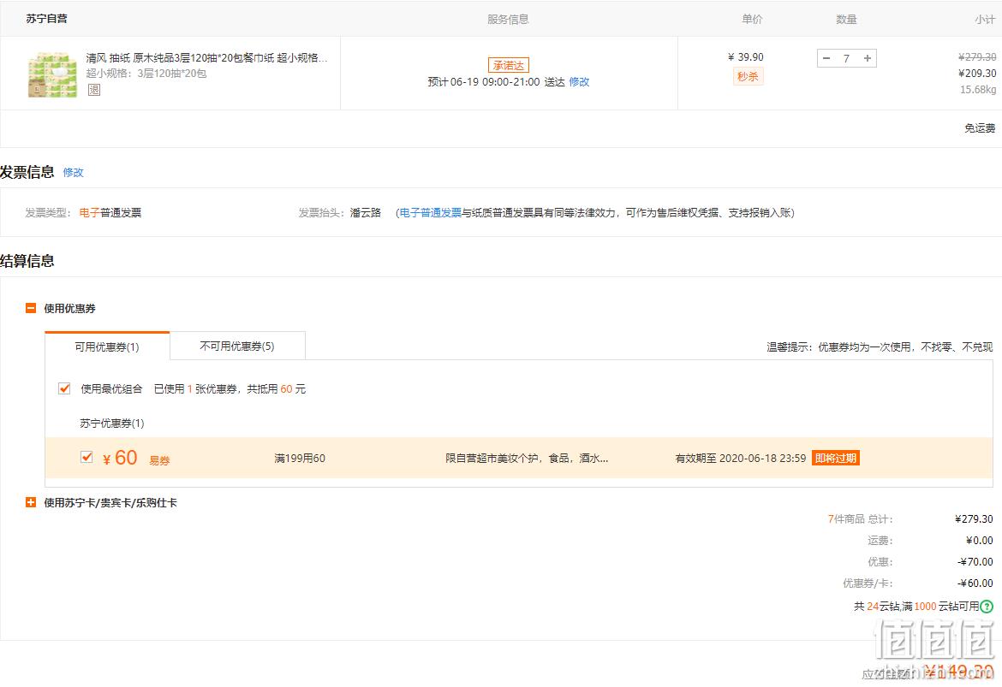Viewport: 1002px width, 687px height.
Task: Switch to 不可用优惠券(5) tab
Action: (237, 346)
